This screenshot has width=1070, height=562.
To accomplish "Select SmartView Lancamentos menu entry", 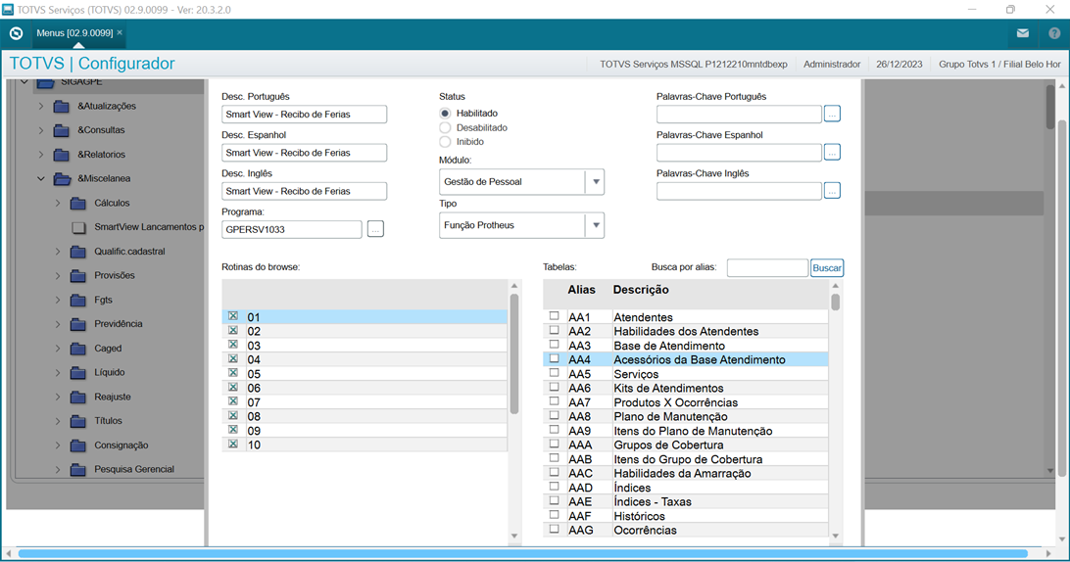I will (x=149, y=227).
